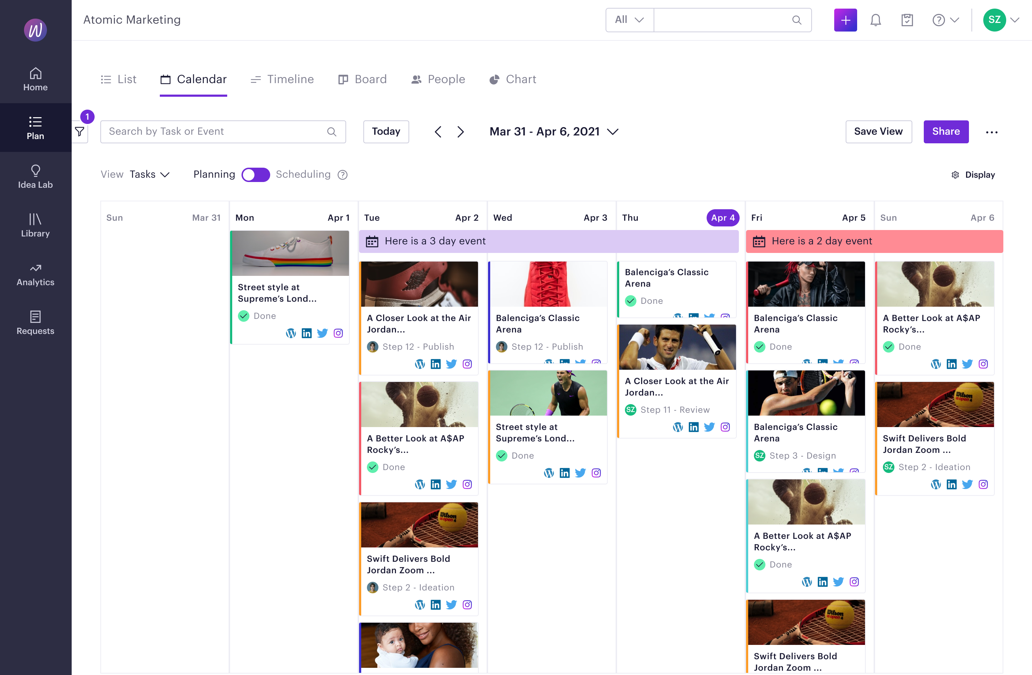Open the notifications bell

875,20
